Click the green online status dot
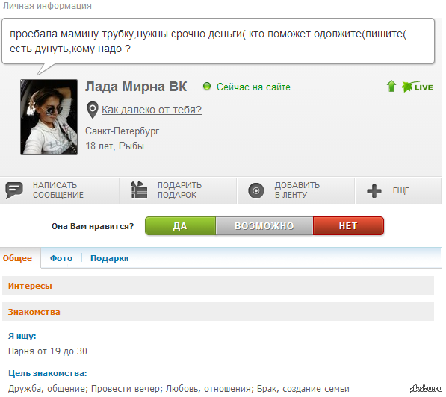The height and width of the screenshot is (397, 446). [x=207, y=86]
